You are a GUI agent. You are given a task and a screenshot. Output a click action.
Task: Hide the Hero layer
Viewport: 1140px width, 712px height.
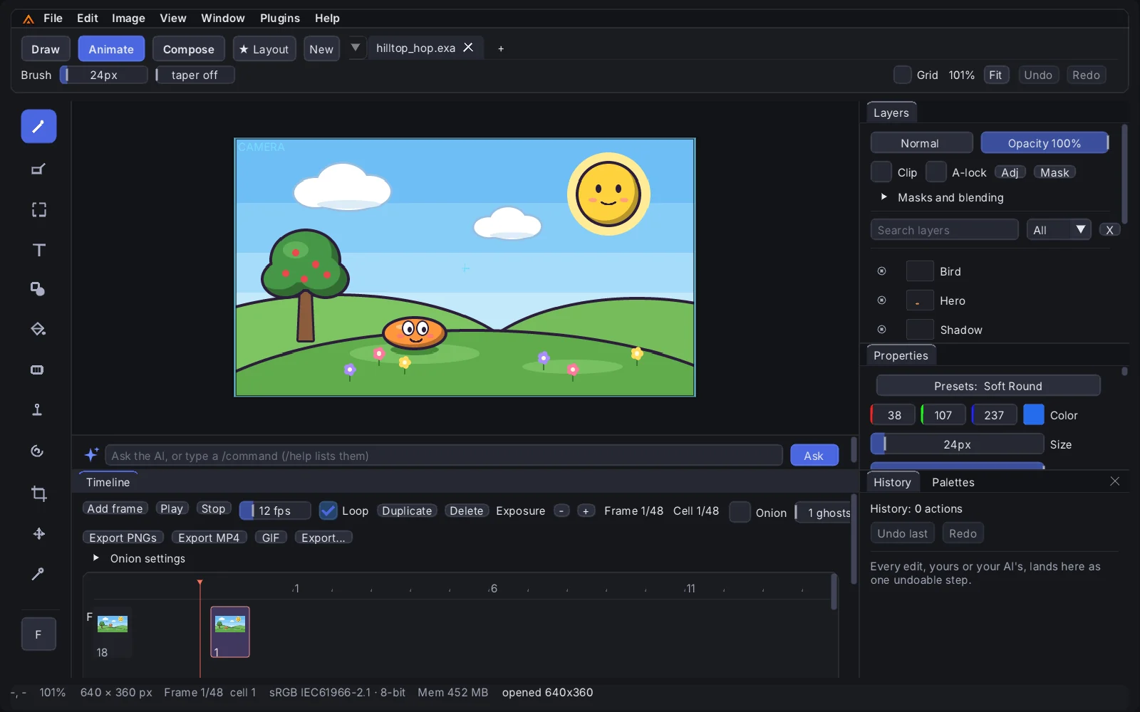click(x=881, y=300)
